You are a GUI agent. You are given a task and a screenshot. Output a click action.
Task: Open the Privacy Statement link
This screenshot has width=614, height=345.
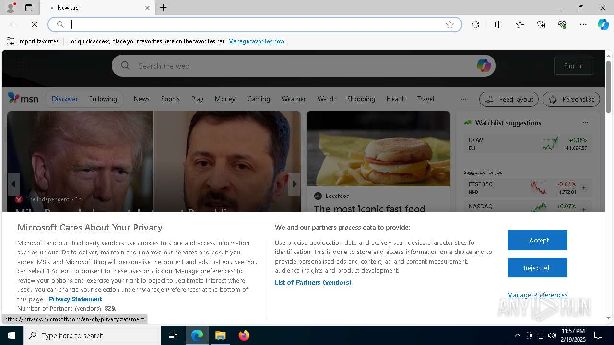pos(75,299)
